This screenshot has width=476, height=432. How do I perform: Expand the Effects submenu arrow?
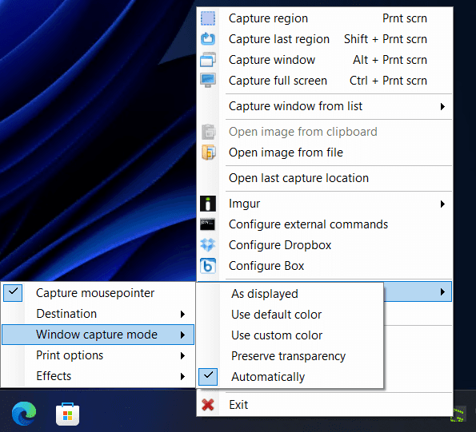point(182,376)
